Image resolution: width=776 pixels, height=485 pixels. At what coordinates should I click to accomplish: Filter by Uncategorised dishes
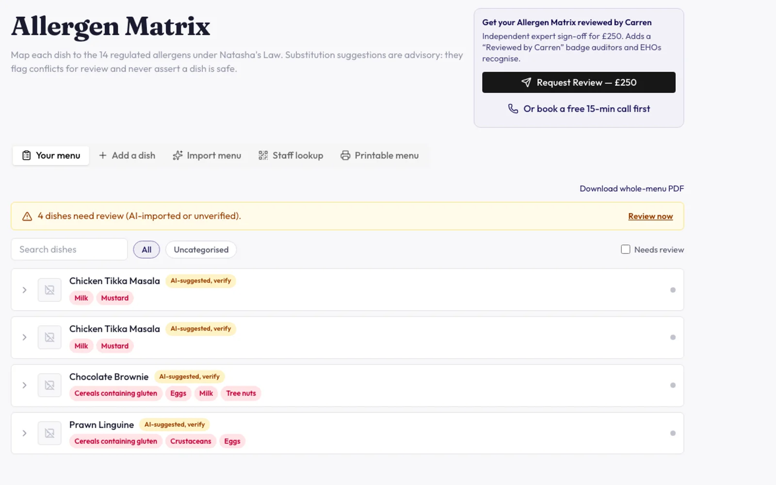[x=201, y=250]
